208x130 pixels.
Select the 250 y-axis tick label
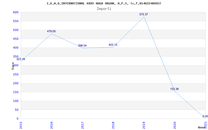point(16,74)
